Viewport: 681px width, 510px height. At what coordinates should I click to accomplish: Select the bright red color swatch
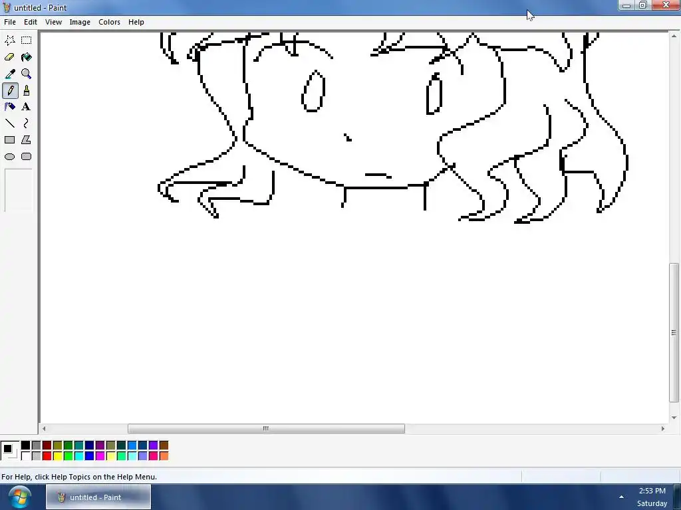click(47, 456)
